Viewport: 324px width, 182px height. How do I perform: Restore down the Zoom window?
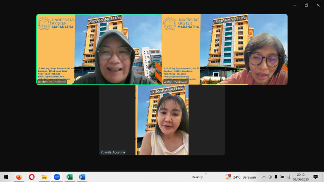pyautogui.click(x=306, y=5)
